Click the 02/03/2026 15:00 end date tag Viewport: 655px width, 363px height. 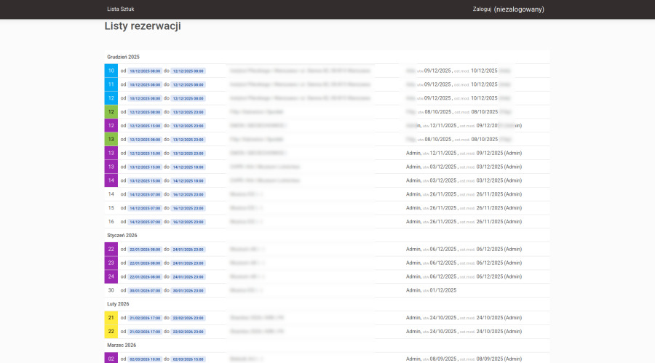pyautogui.click(x=188, y=359)
